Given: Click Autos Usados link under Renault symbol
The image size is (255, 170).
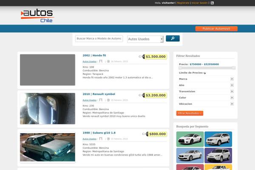Looking at the screenshot, I should click(89, 100).
